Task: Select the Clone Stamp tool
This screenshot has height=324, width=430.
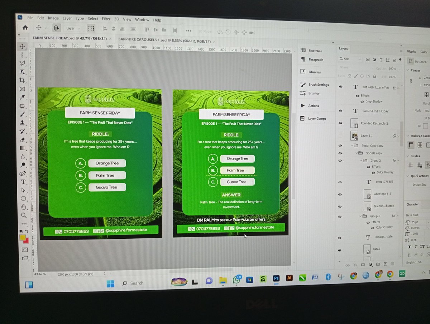Action: click(23, 123)
